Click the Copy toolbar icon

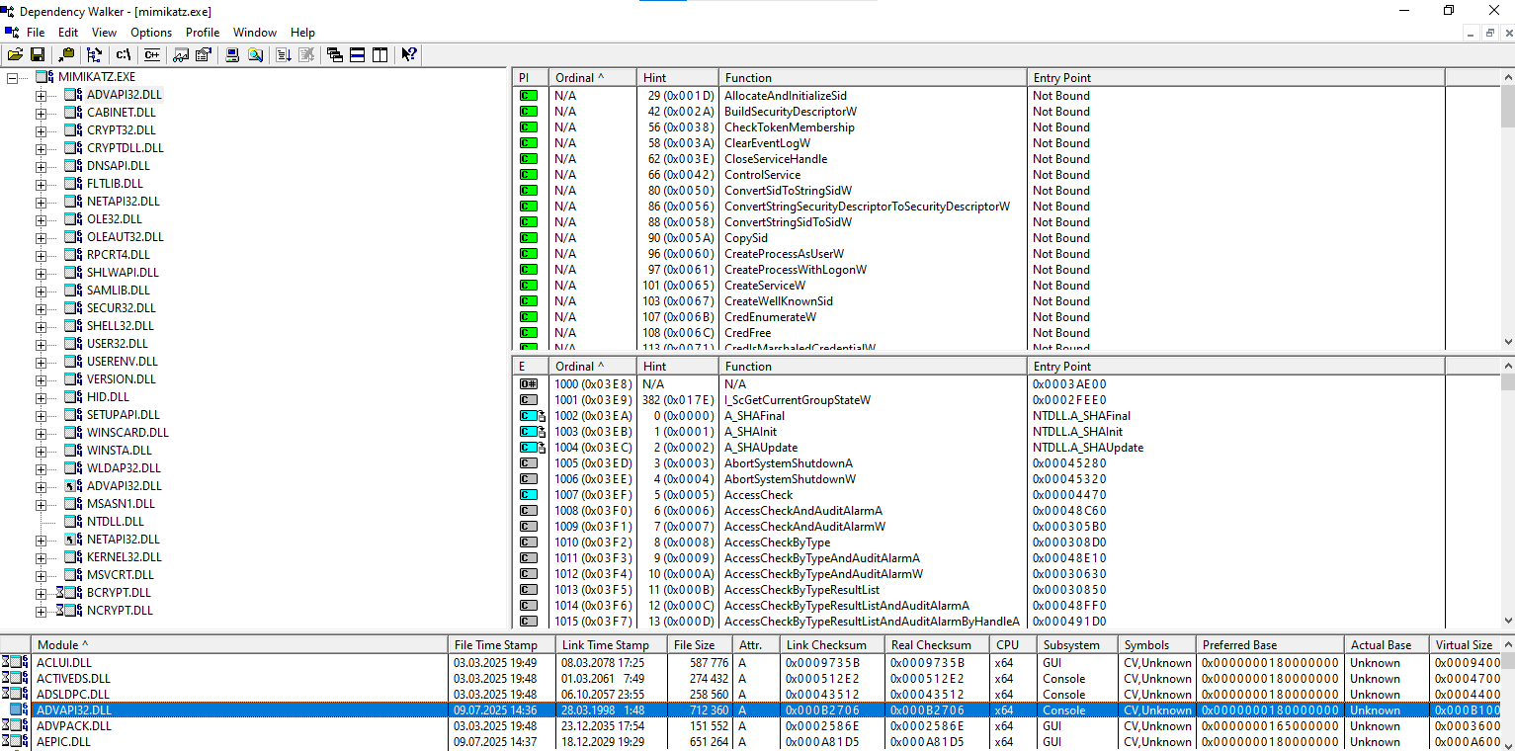[66, 55]
